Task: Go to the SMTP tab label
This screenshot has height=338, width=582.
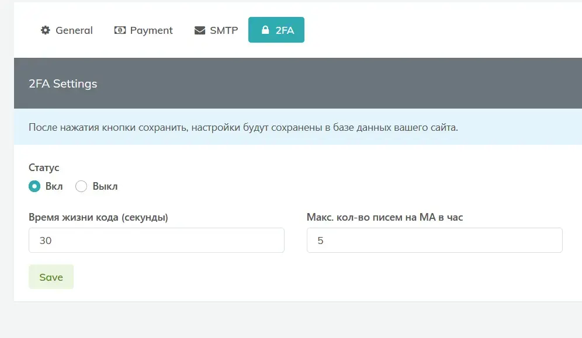Action: point(224,30)
